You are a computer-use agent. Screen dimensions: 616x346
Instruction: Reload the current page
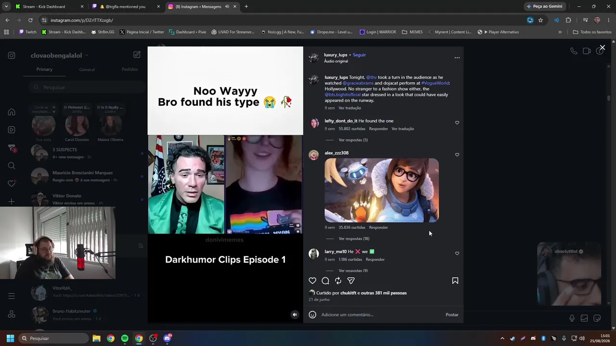point(30,20)
